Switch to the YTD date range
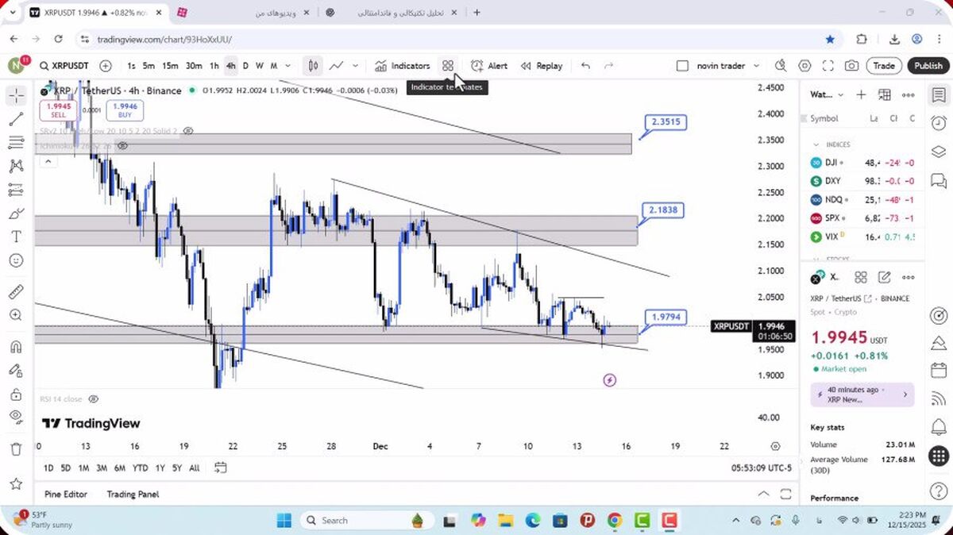The width and height of the screenshot is (953, 535). tap(140, 468)
